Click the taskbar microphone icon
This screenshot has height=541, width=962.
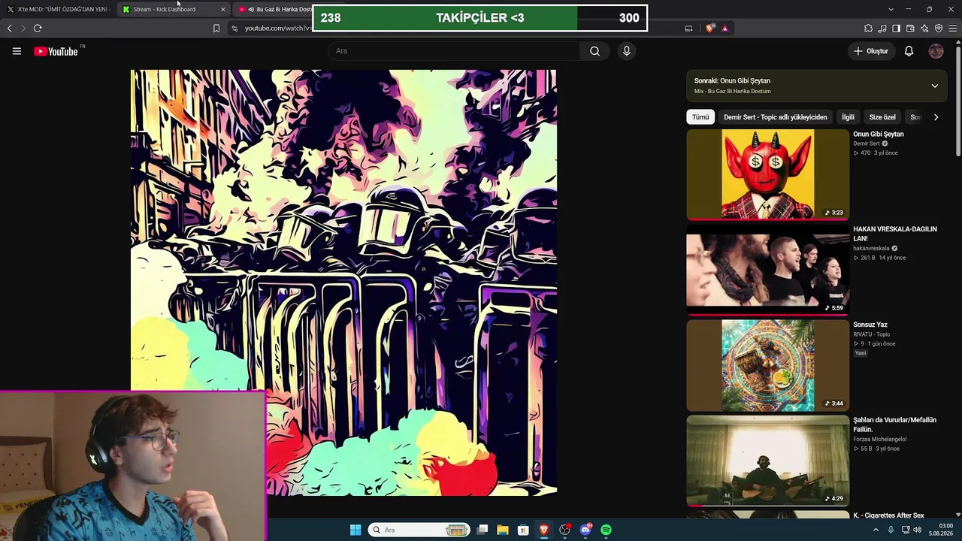click(x=891, y=530)
